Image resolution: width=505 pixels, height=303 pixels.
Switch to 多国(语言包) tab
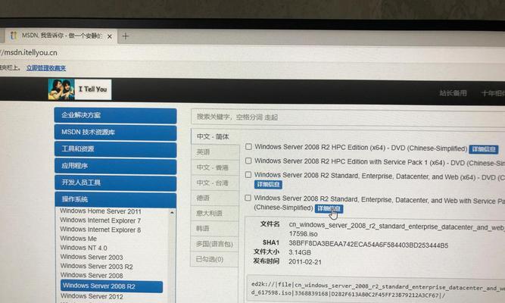click(214, 244)
